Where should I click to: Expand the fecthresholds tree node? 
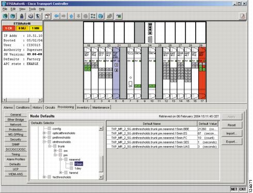44,177
